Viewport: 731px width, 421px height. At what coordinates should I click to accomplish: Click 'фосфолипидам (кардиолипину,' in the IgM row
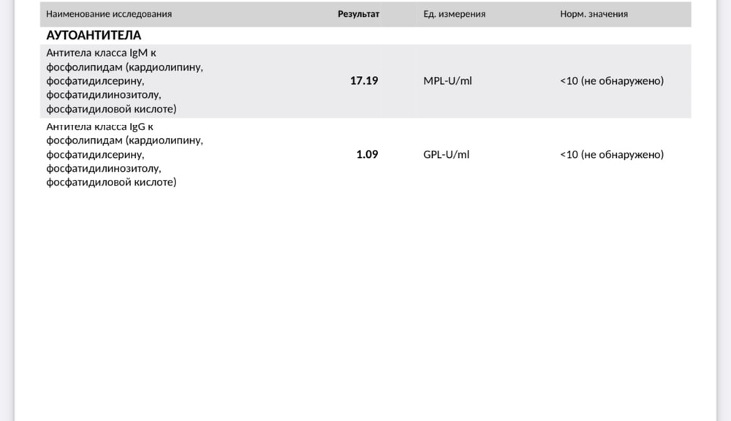coord(124,67)
